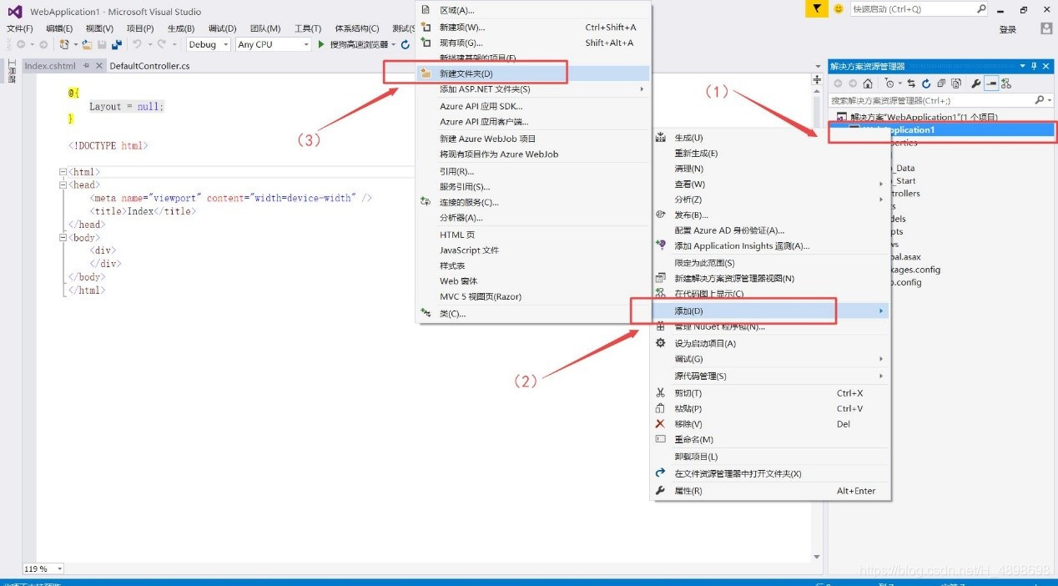Viewport: 1058px width, 586px height.
Task: Click Refresh icon in Solution Explorer
Action: pos(926,83)
